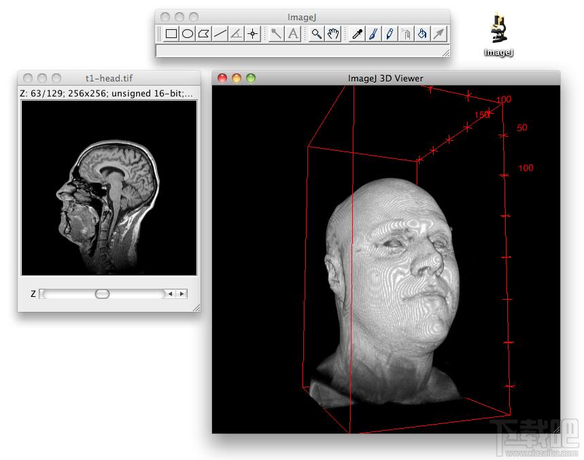Select the Text tool
584x460 pixels.
click(293, 33)
